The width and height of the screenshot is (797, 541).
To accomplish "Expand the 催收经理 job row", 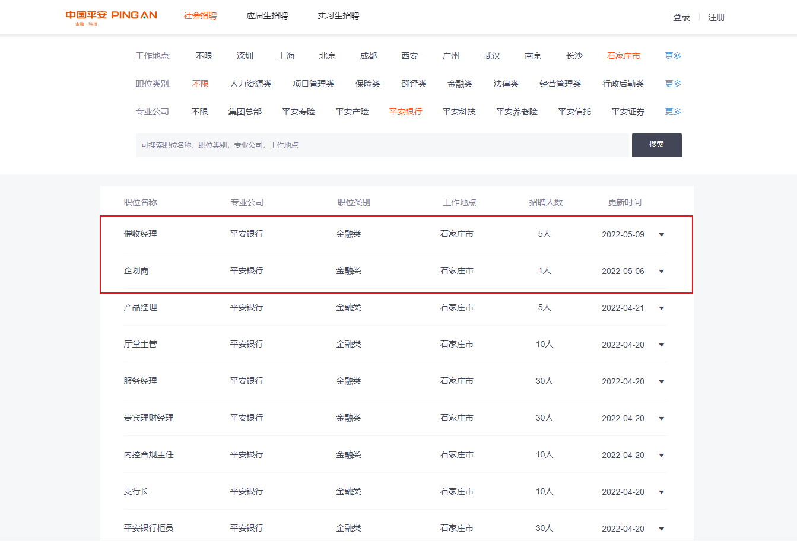I will [662, 235].
